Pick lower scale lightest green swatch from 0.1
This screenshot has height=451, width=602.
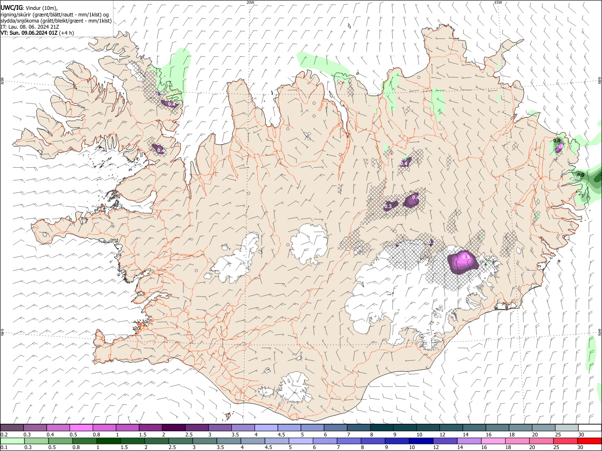[12, 441]
